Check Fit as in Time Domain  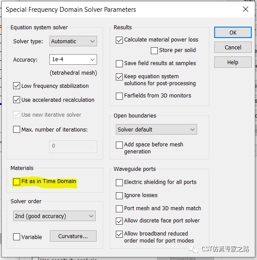pyautogui.click(x=17, y=182)
